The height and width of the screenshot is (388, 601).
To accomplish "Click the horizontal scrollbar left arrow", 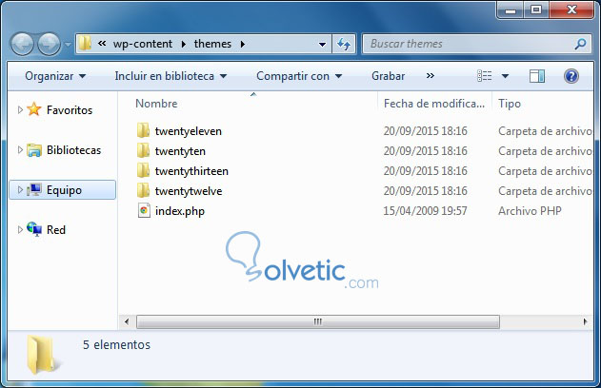I will 127,321.
